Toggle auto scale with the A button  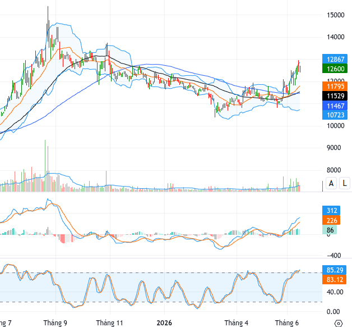click(331, 183)
